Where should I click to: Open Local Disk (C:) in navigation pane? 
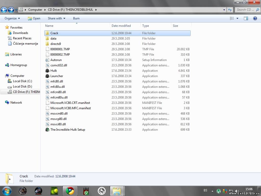click(x=22, y=81)
